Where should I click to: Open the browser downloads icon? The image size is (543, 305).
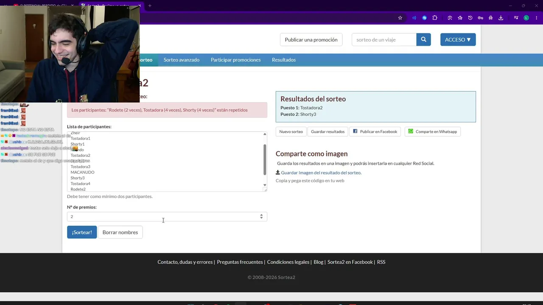(x=501, y=18)
